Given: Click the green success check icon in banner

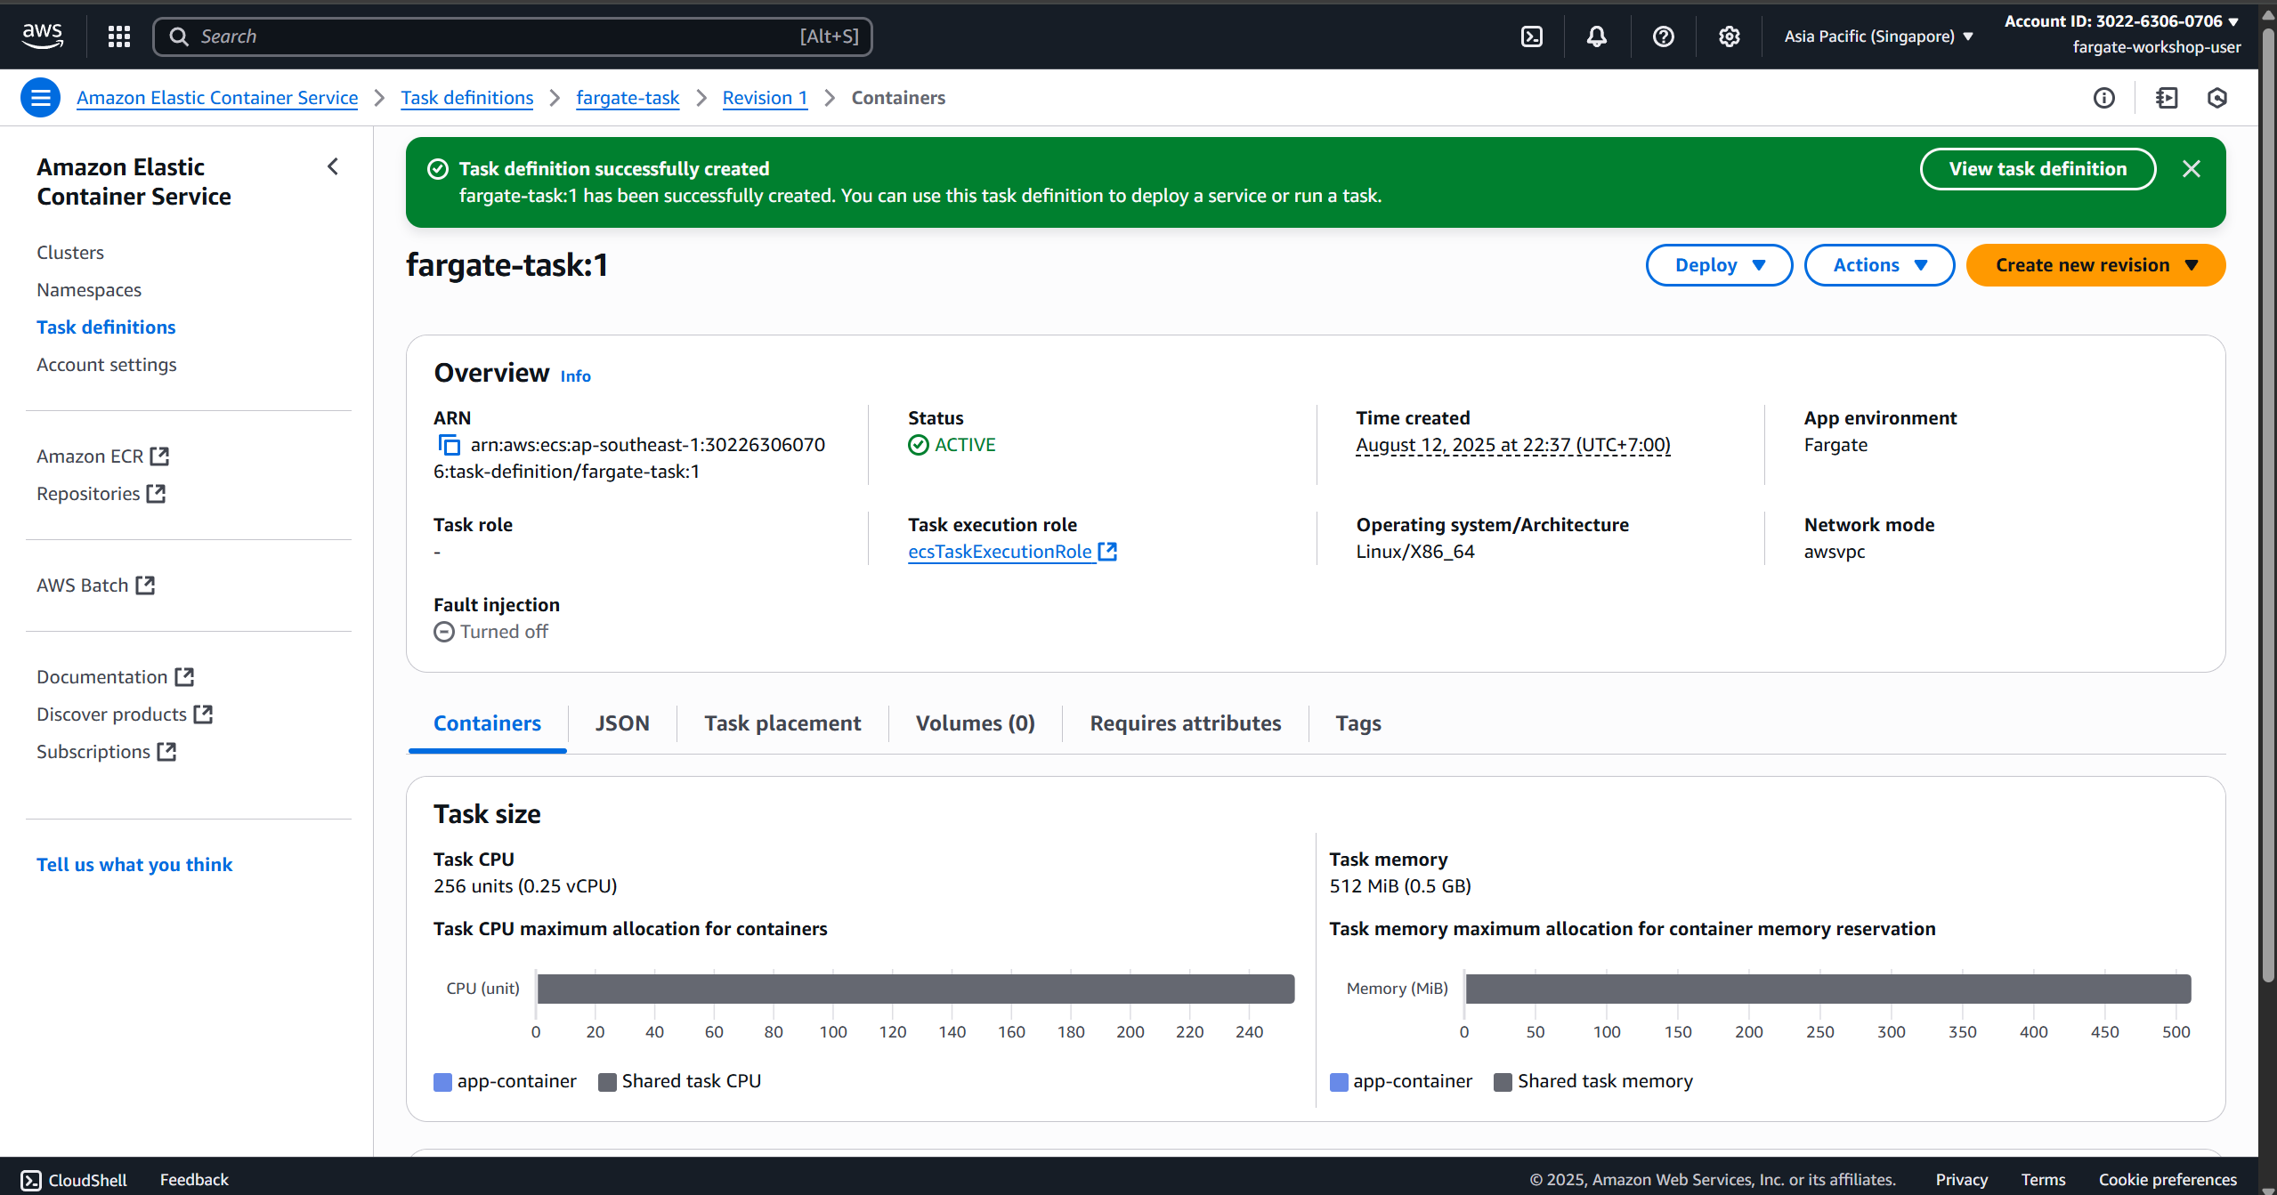Looking at the screenshot, I should point(438,169).
